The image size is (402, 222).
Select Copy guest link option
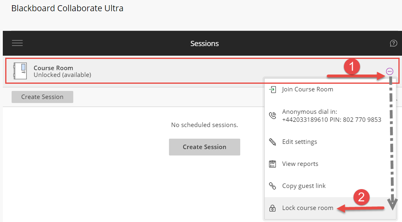[304, 186]
